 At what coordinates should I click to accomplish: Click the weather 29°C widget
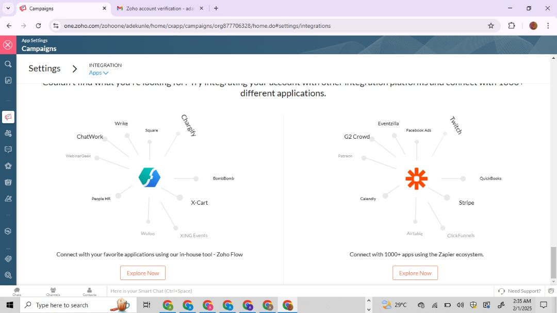tap(394, 305)
